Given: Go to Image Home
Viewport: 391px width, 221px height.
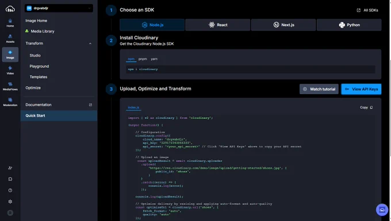Looking at the screenshot, I should [36, 21].
